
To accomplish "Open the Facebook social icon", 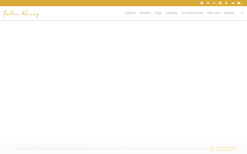I will coord(202,3).
